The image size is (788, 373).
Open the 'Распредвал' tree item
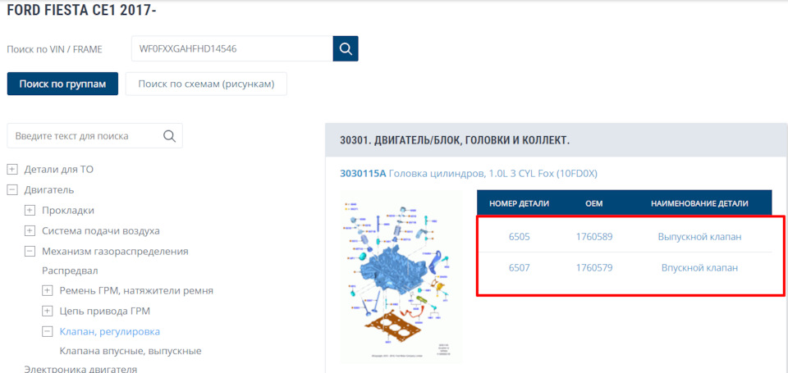(70, 271)
